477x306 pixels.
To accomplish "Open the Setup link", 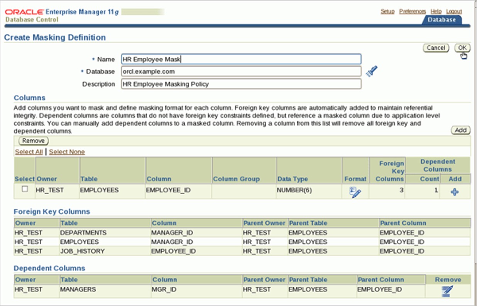I will coord(387,12).
